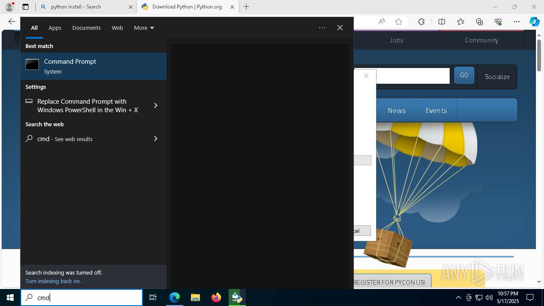The image size is (544, 306).
Task: Open Edge Extensions puzzle icon
Action: [x=421, y=22]
